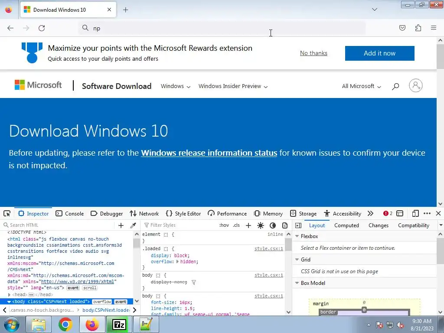Open 7-Zip from the taskbar
The height and width of the screenshot is (333, 444).
tap(119, 324)
